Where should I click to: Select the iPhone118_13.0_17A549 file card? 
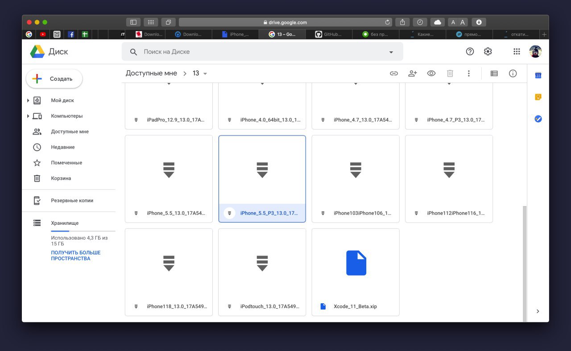(169, 272)
